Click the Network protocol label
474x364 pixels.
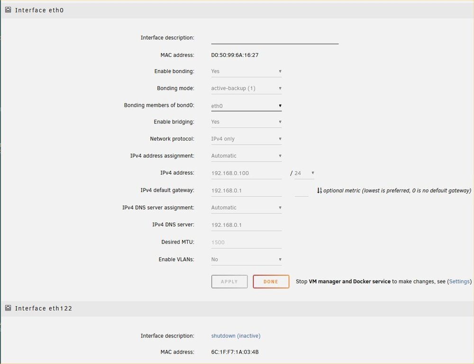pyautogui.click(x=173, y=139)
